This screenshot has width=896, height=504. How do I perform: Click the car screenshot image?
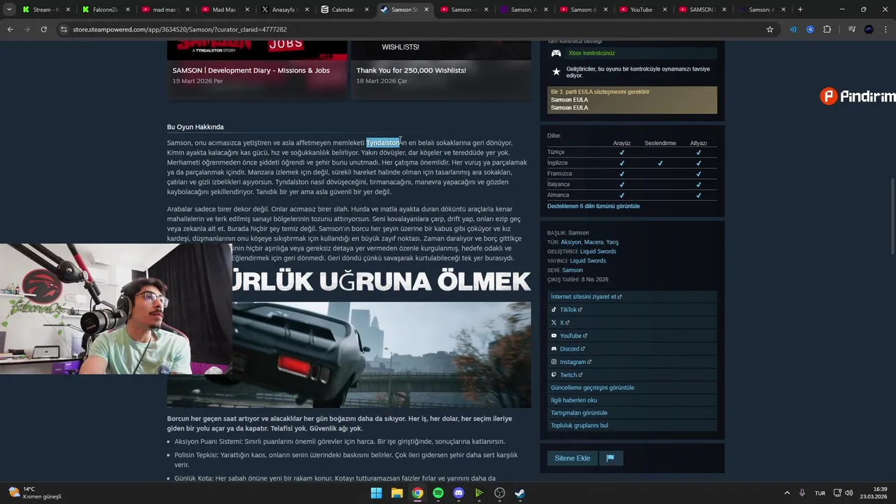381,355
